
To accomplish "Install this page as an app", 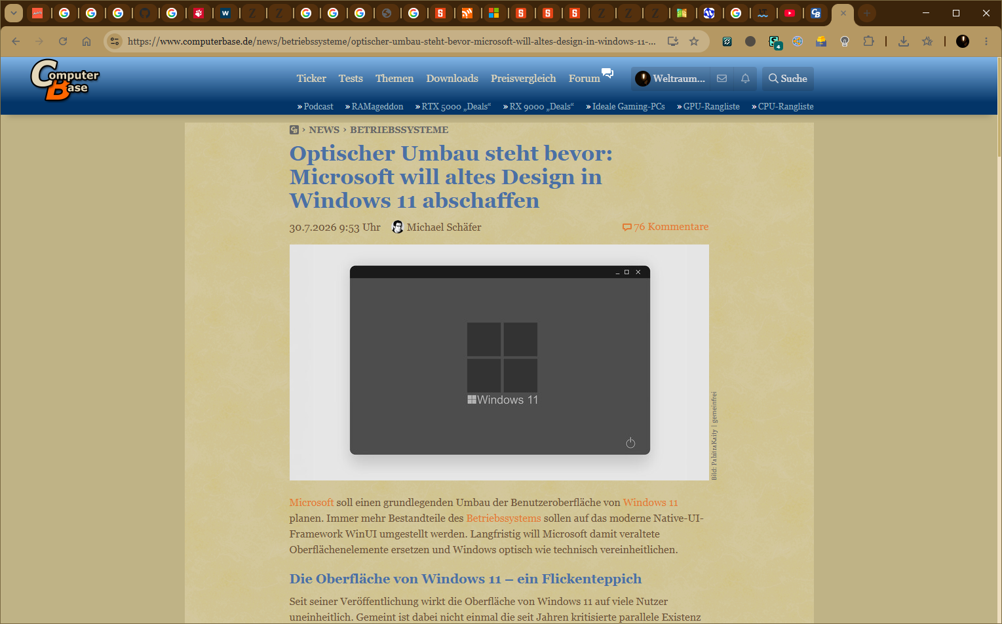I will (x=673, y=41).
